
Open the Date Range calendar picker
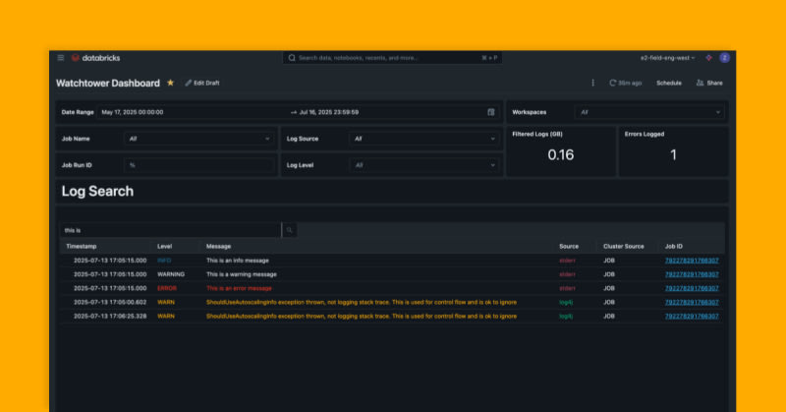(x=491, y=112)
